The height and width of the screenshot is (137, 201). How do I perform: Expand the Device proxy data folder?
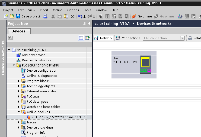(x=19, y=127)
